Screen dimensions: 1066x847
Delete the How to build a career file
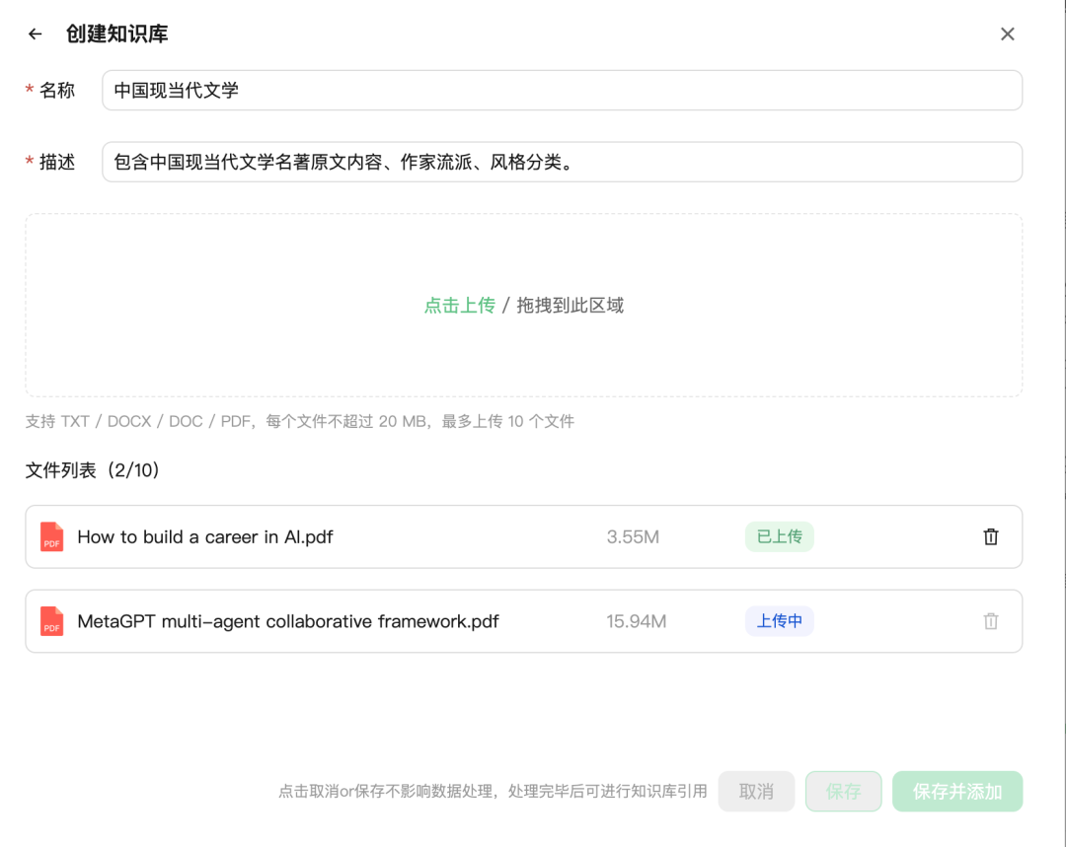tap(991, 537)
